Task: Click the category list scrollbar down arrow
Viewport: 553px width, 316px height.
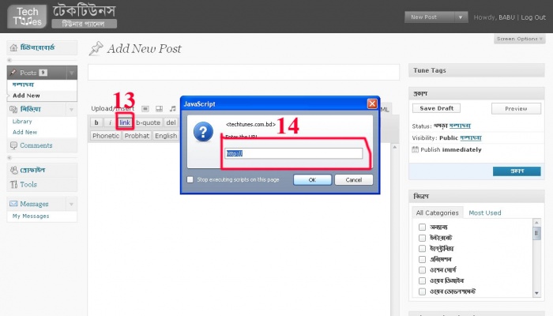Action: pyautogui.click(x=536, y=293)
